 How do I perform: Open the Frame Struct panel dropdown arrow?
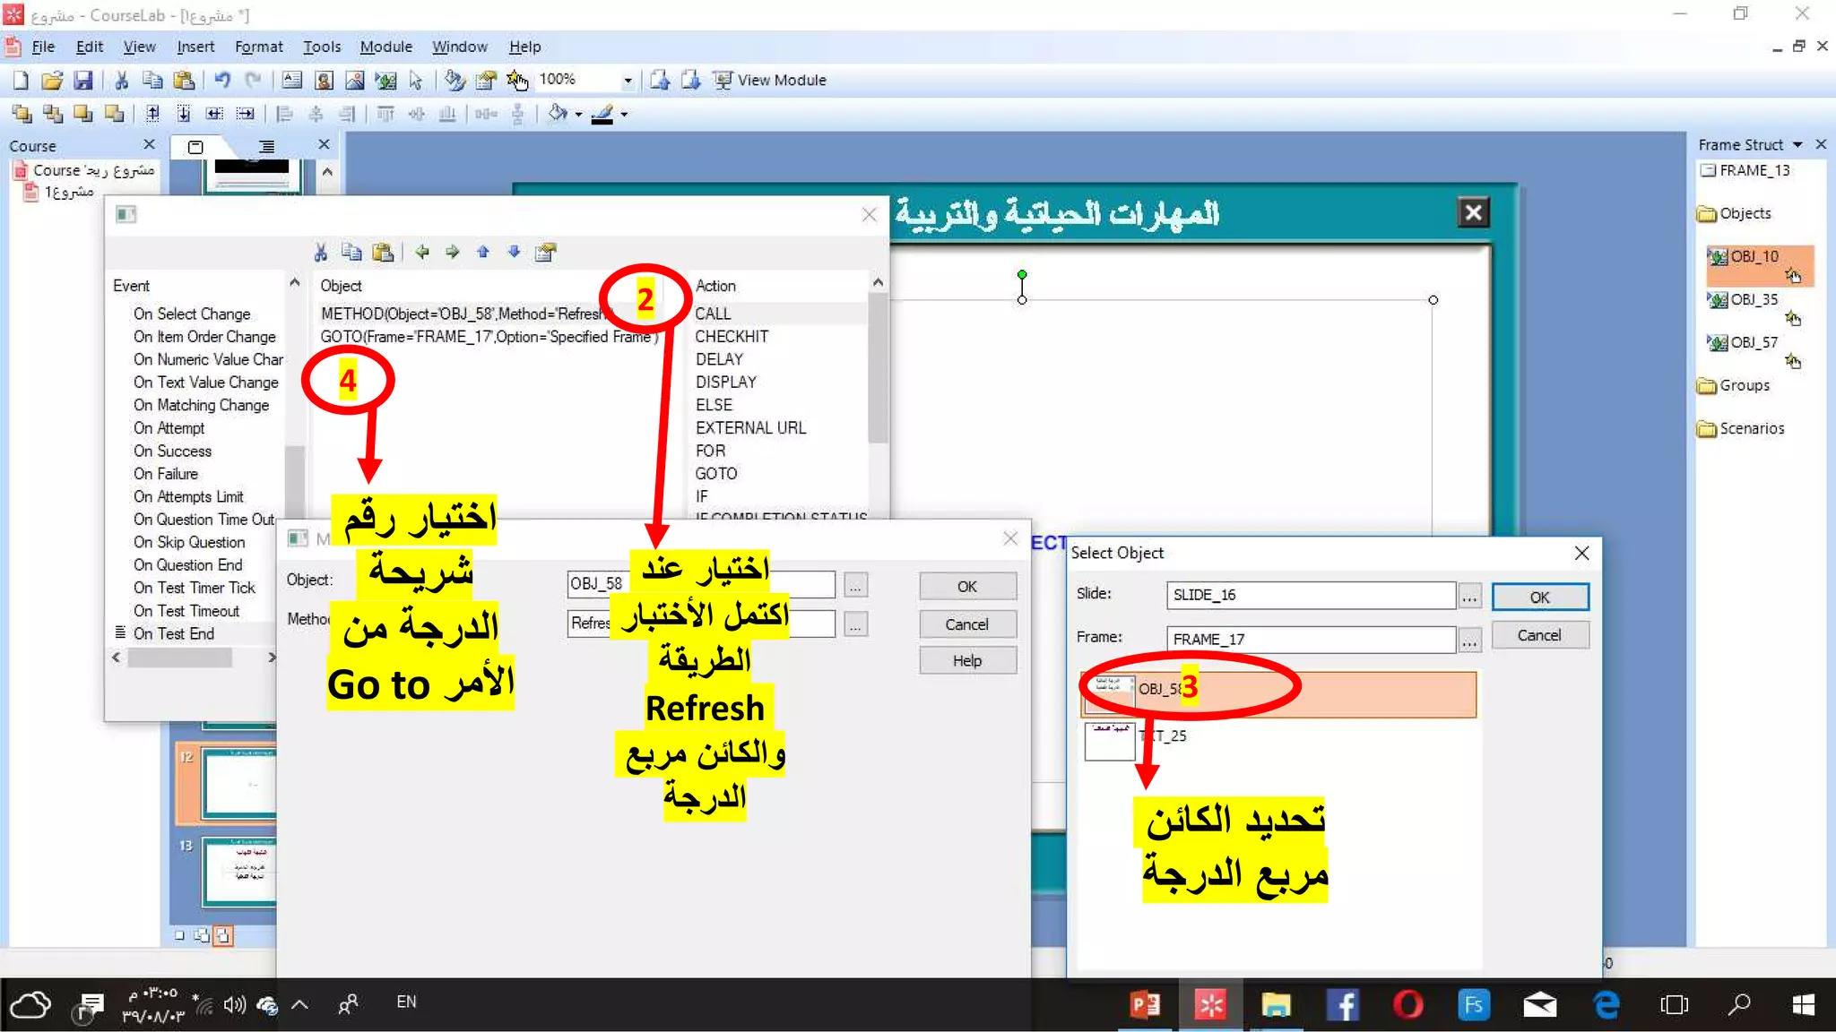pos(1797,145)
